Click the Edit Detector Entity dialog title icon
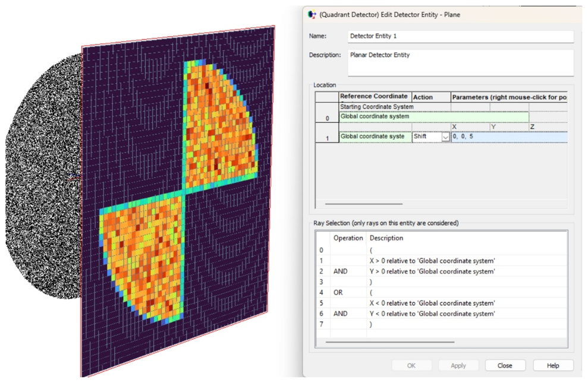Screen dimensions: 588x383 tap(312, 14)
